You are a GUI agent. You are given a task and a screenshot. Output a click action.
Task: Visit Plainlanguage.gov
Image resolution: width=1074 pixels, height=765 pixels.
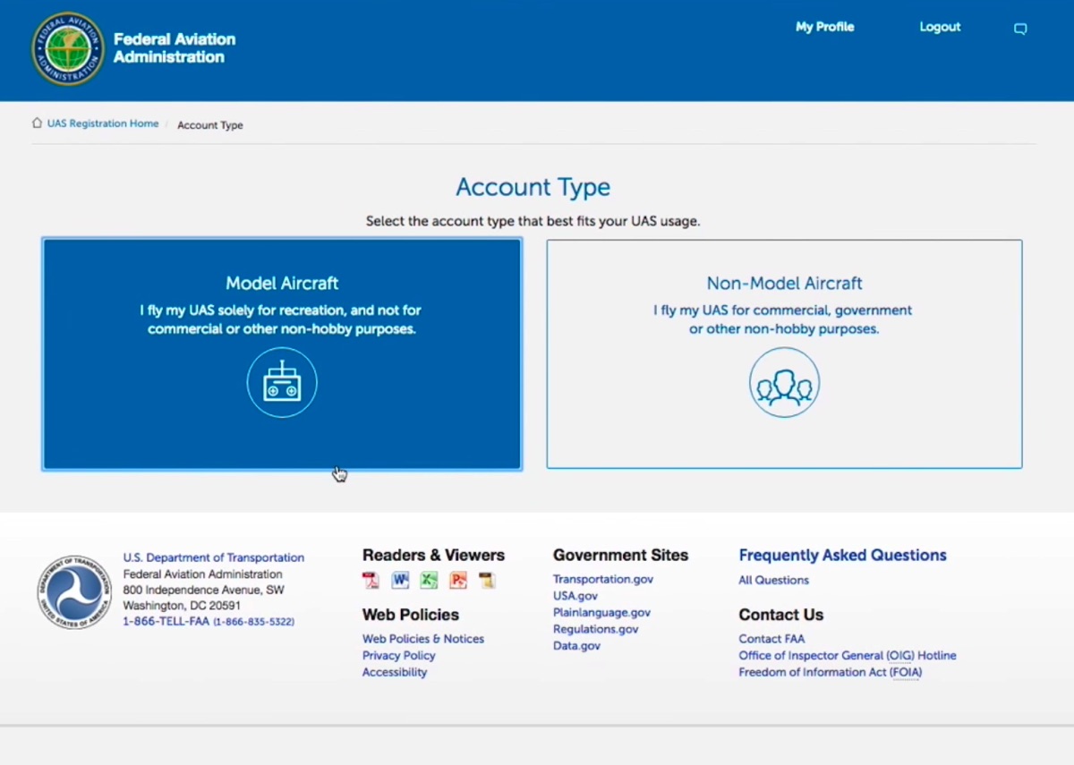(x=601, y=613)
